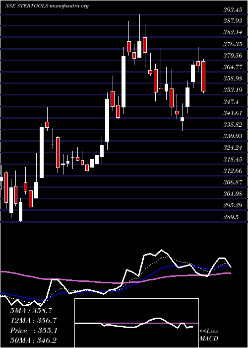The height and width of the screenshot is (348, 248).
Task: Click the 376.35 price axis label
Action: point(233,44)
